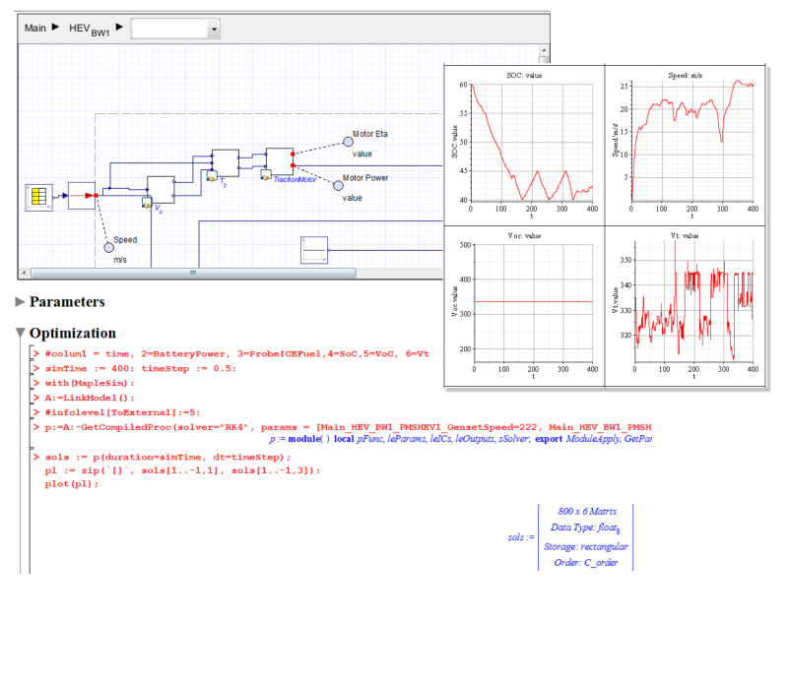
Task: Select the V4 subsystem block
Action: [x=161, y=190]
